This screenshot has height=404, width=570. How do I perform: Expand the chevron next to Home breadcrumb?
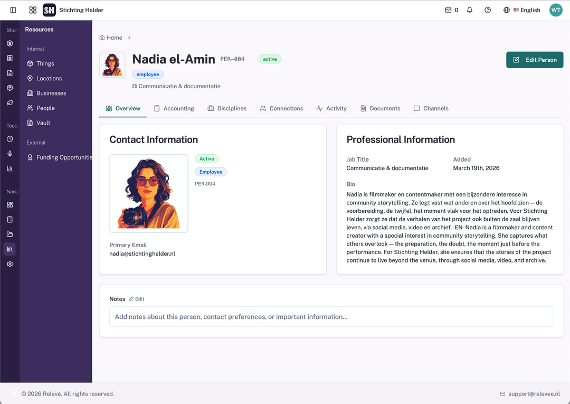tap(128, 37)
